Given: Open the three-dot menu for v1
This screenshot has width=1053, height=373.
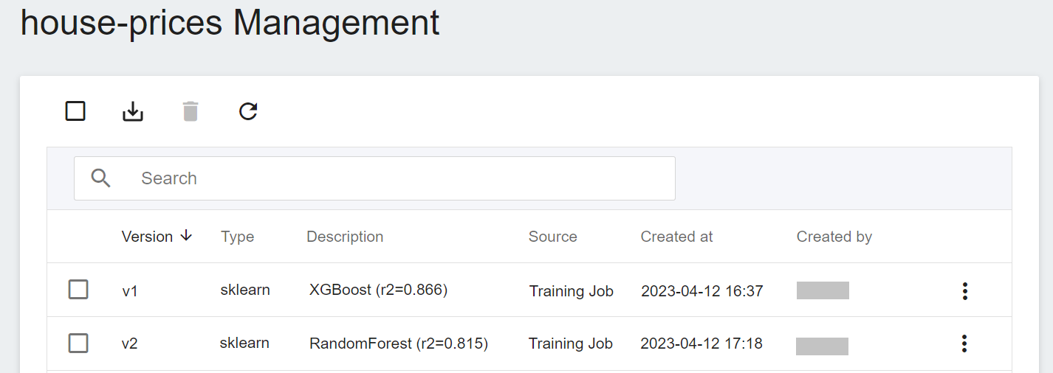Looking at the screenshot, I should click(964, 291).
